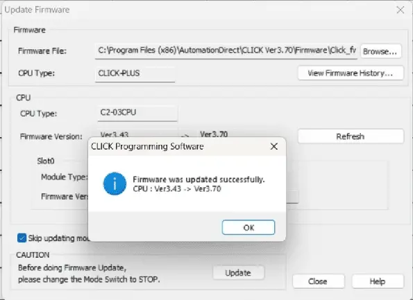Click the Firmware File path field
Image resolution: width=413 pixels, height=300 pixels.
click(226, 51)
